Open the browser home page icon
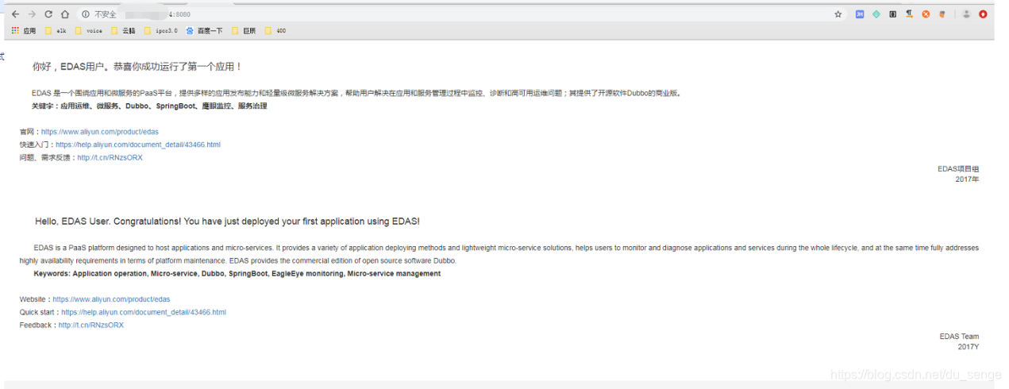The image size is (1009, 389). (65, 14)
